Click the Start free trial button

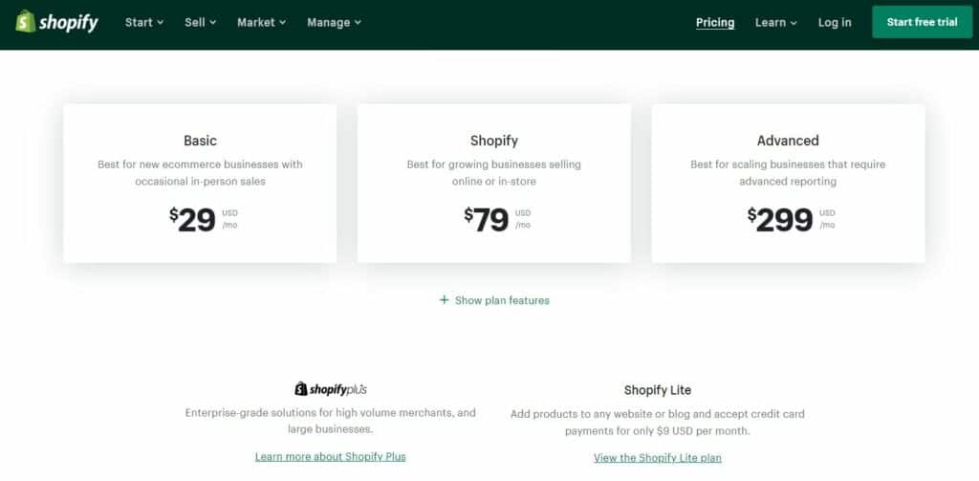coord(923,23)
